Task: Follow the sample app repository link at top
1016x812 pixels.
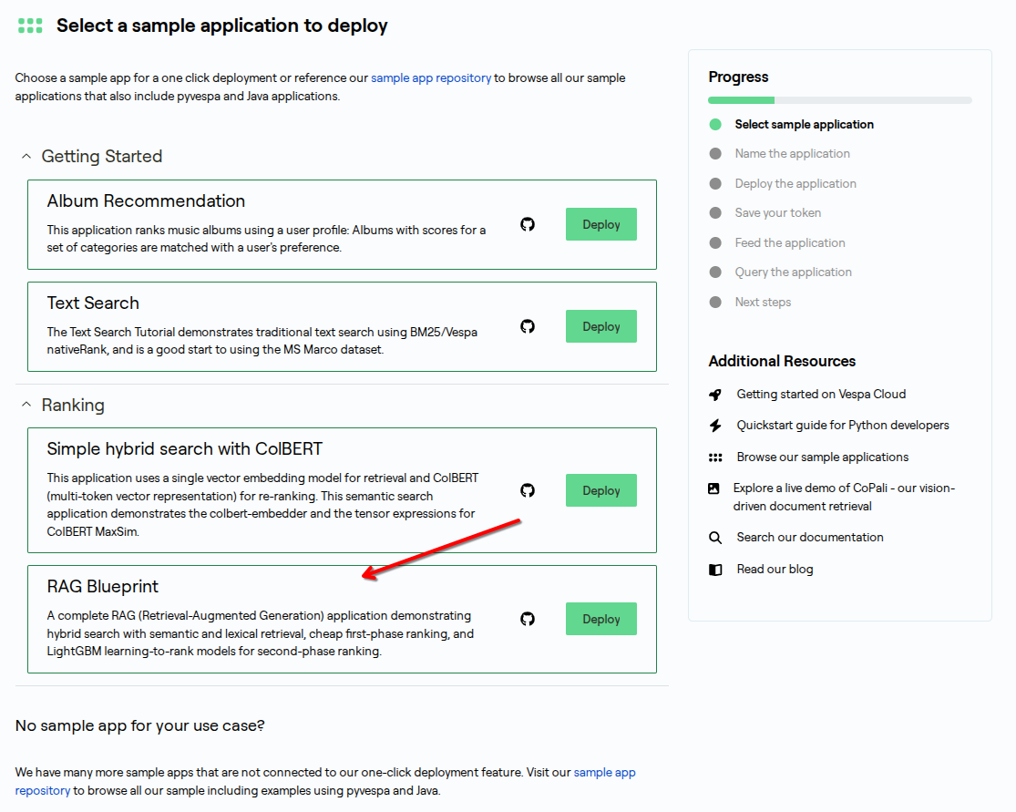Action: point(431,78)
